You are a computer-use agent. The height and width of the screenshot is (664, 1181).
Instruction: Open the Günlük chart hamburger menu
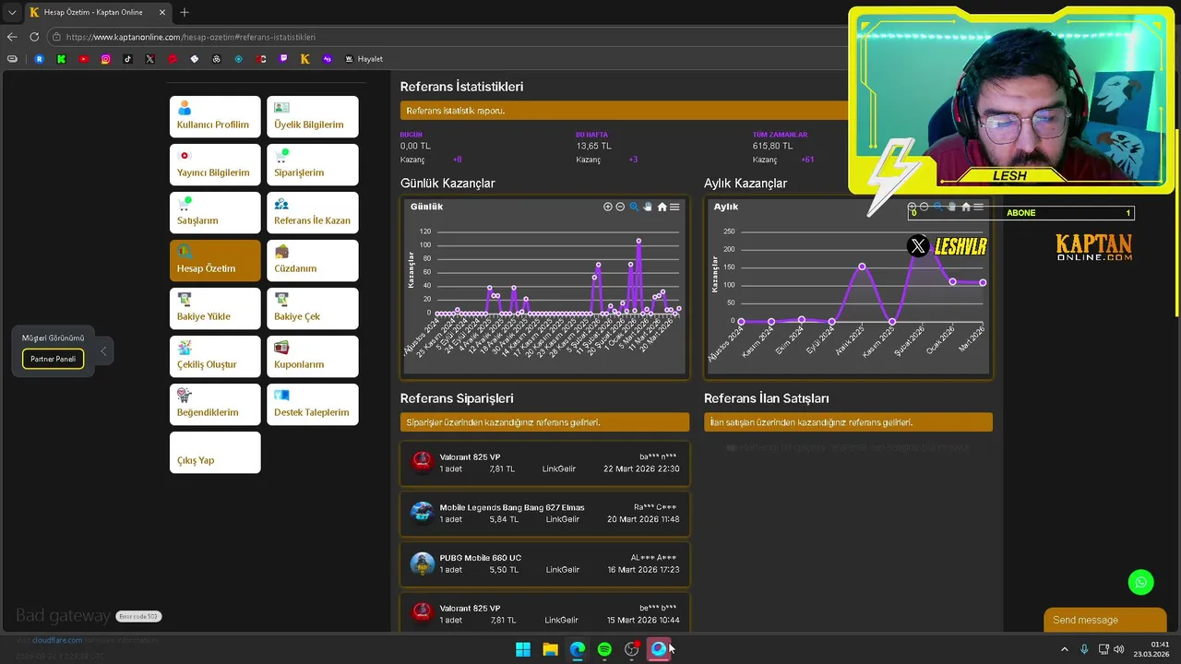pyautogui.click(x=674, y=207)
